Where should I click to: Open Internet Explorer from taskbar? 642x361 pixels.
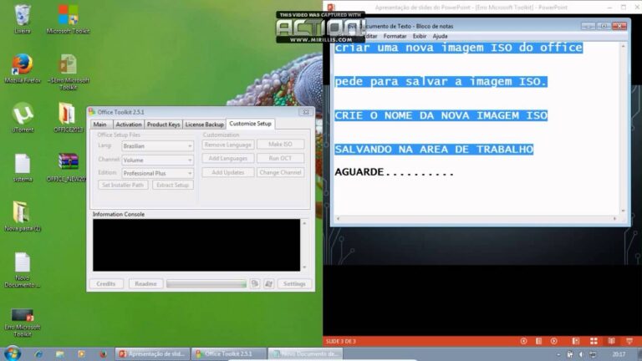click(39, 353)
